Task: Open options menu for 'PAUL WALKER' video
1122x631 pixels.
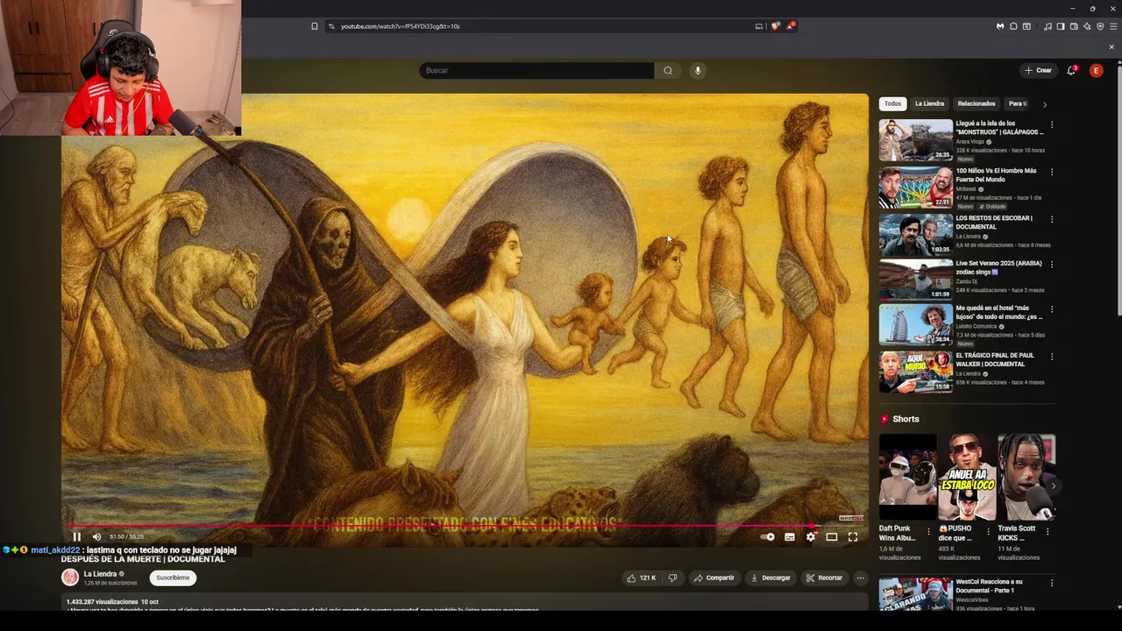Action: [x=1052, y=357]
